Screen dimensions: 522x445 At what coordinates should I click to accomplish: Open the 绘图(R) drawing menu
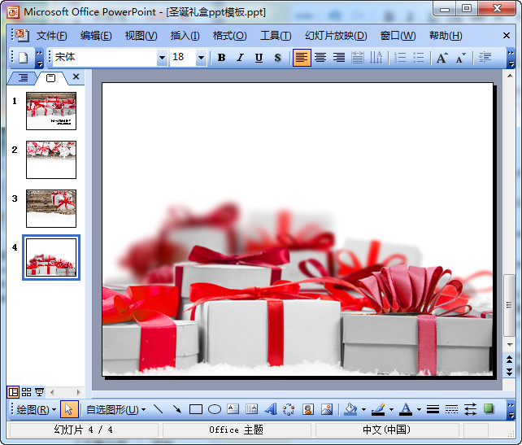click(36, 409)
